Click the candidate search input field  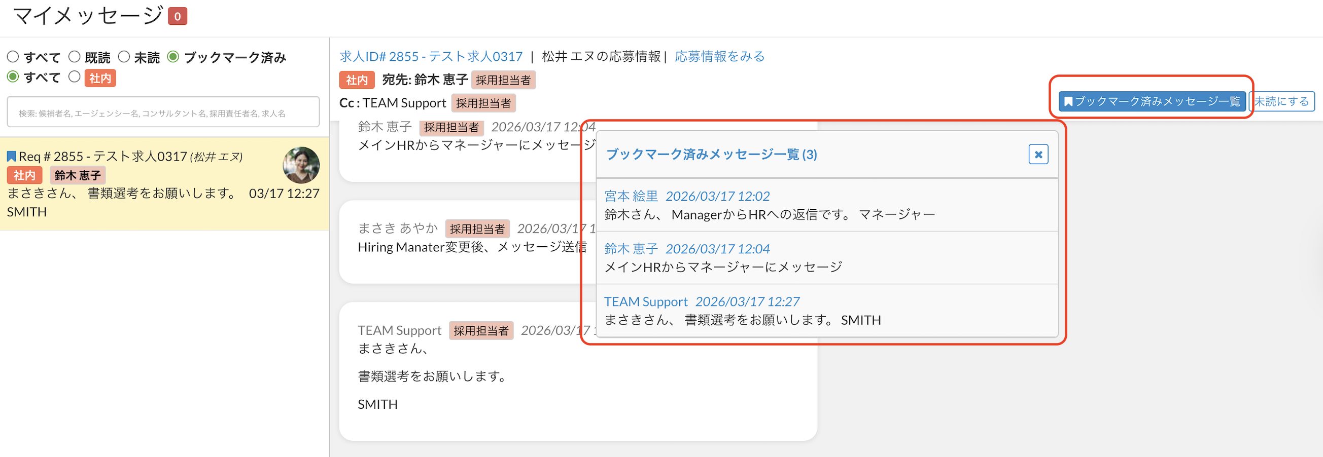[163, 113]
